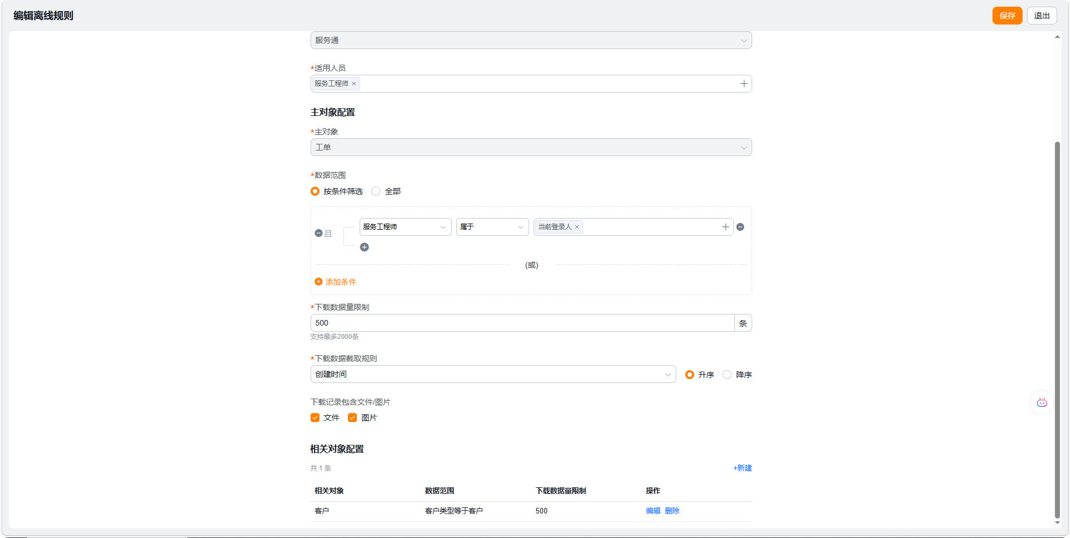Viewport: 1070px width, 538px height.
Task: Uncheck the 文件 checkbox
Action: [x=315, y=418]
